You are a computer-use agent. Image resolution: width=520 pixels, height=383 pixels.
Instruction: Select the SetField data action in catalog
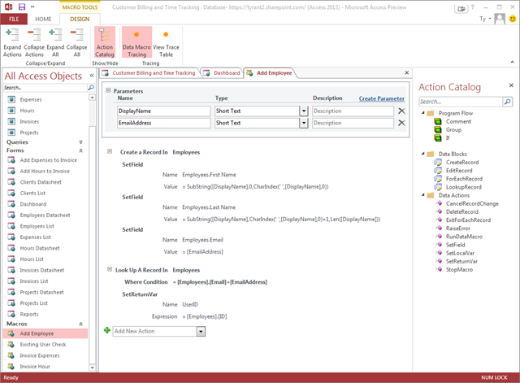click(455, 245)
